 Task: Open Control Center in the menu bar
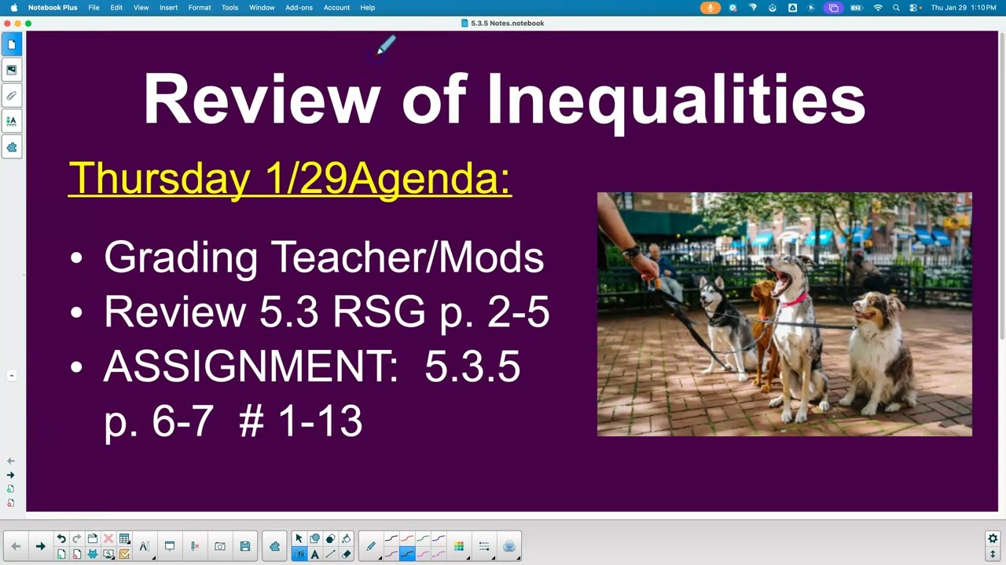915,7
